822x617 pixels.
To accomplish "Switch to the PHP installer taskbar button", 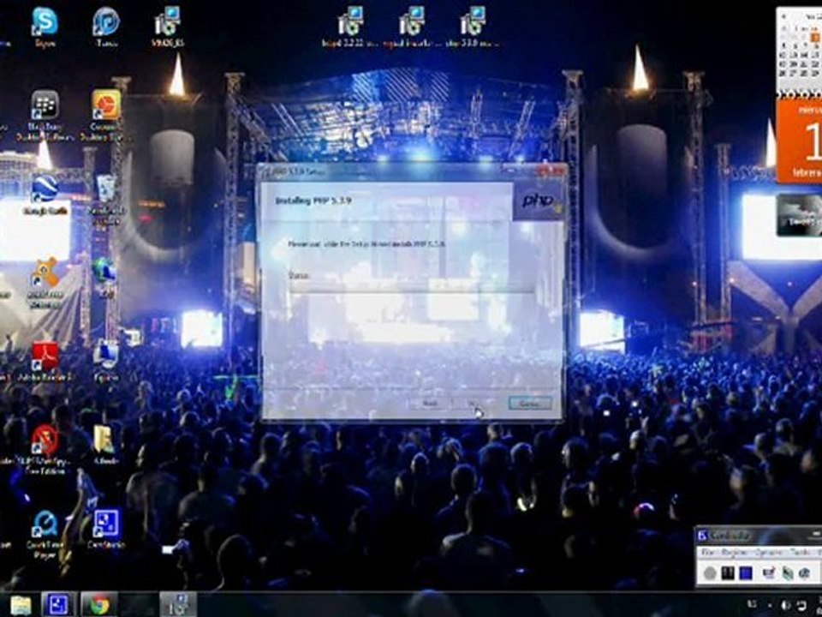I will [x=178, y=604].
